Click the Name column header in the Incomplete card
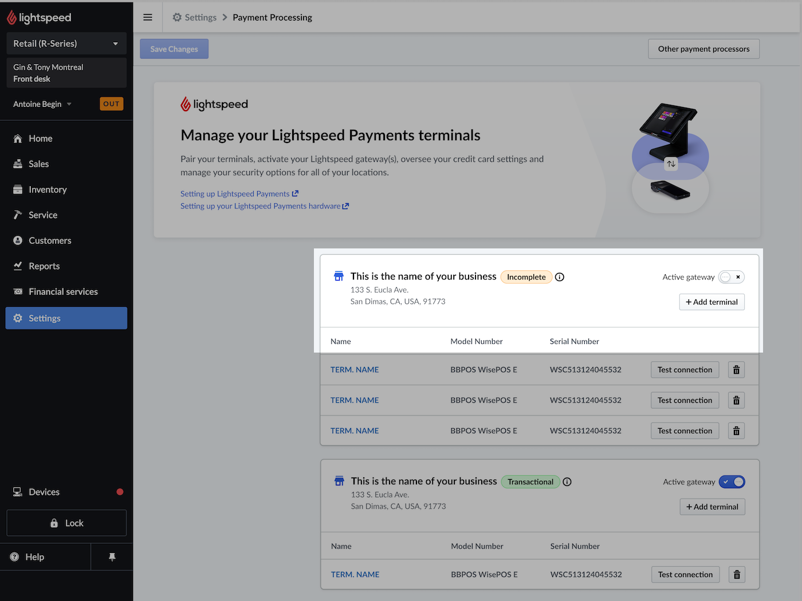 pos(341,342)
